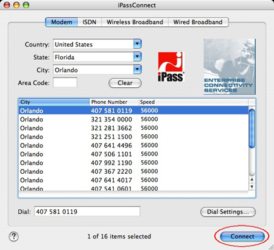Viewport: 274px width, 250px height.
Task: Select the row with 407 641 4496
Action: [x=133, y=145]
